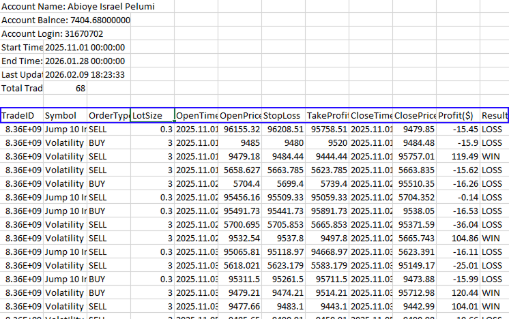
Task: Click the StopLoss cell 96208.51
Action: (283, 129)
